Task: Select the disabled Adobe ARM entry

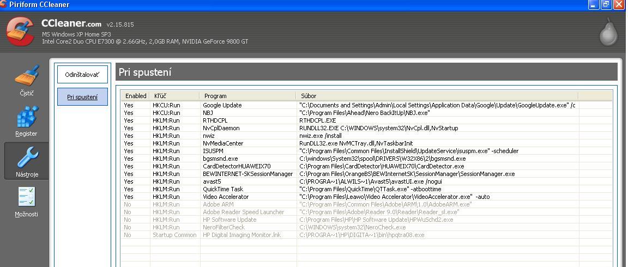Action: point(218,204)
